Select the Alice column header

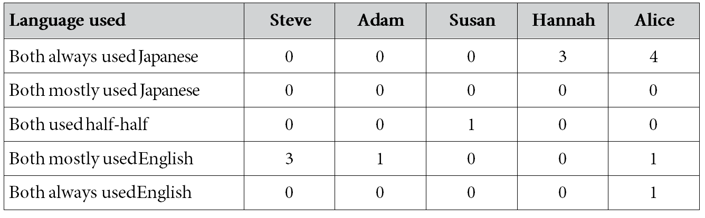coord(654,21)
